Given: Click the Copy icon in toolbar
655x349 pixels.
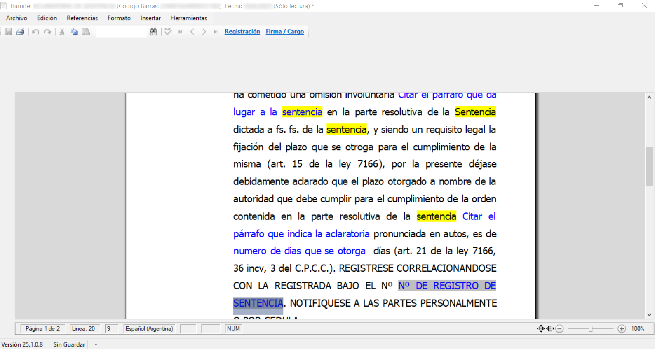Looking at the screenshot, I should point(74,32).
